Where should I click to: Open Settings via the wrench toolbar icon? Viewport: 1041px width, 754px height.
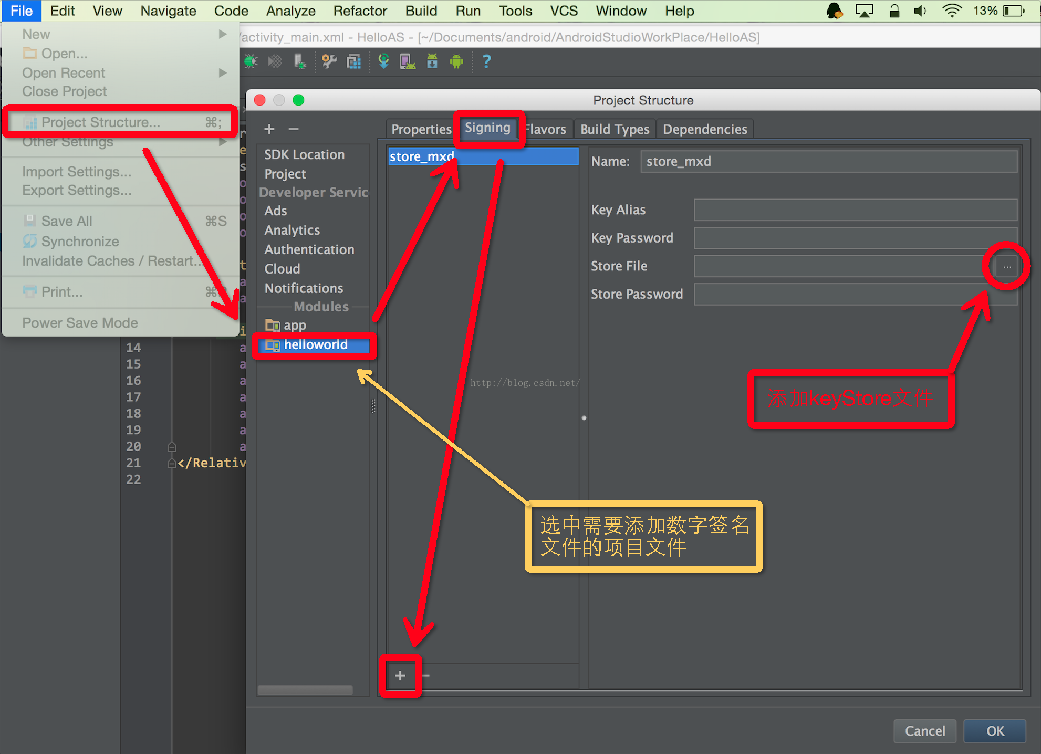(x=329, y=61)
